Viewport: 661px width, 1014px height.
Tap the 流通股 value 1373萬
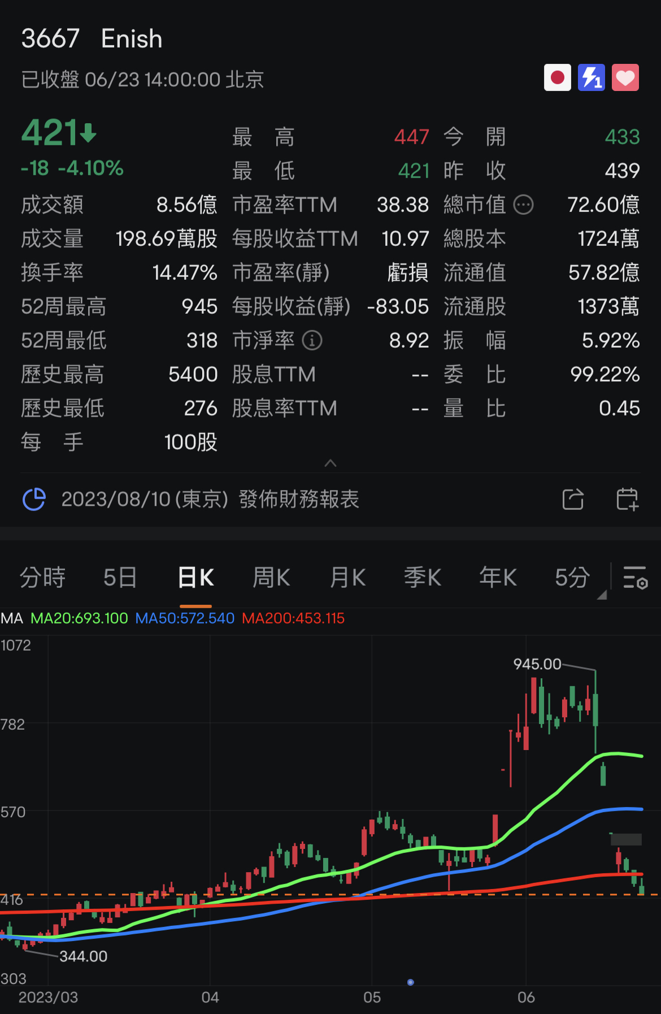(608, 306)
